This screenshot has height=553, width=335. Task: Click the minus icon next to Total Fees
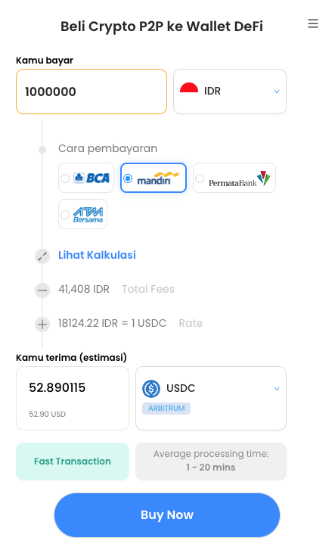pos(42,290)
